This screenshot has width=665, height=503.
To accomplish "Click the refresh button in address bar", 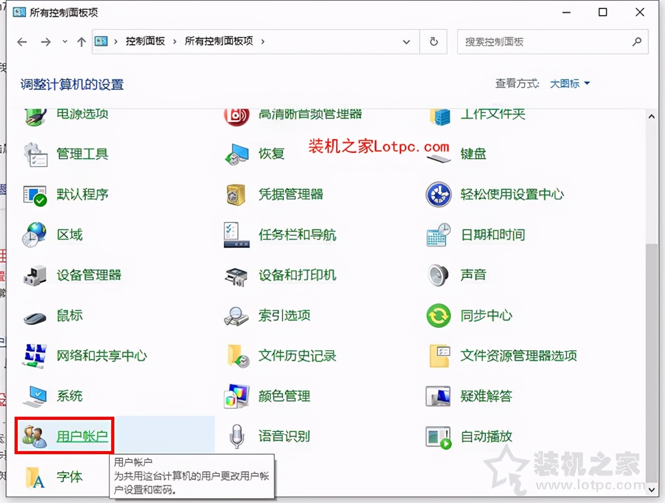I will pos(433,42).
